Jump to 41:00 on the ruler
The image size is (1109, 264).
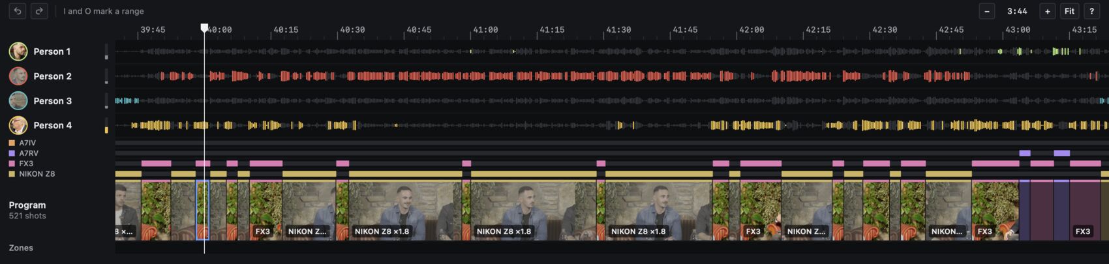click(x=485, y=30)
